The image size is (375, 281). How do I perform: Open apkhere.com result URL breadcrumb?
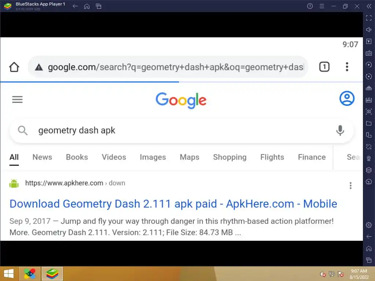point(75,183)
